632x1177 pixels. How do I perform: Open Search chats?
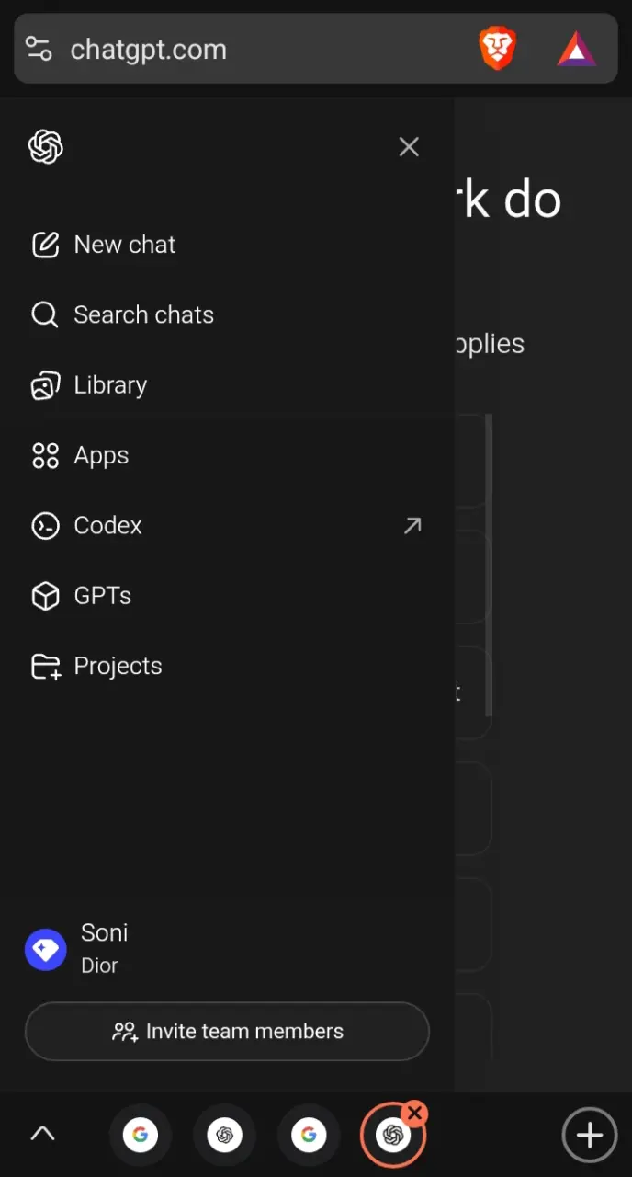click(227, 314)
